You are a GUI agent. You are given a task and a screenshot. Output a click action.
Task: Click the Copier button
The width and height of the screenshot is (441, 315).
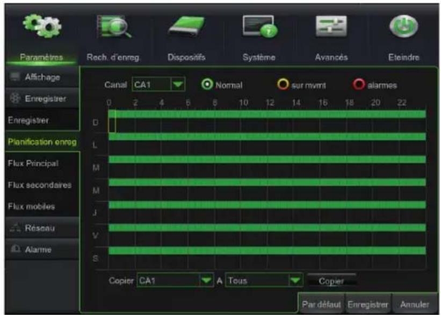331,281
